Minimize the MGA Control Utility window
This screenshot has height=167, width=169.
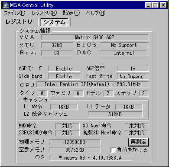click(x=148, y=6)
